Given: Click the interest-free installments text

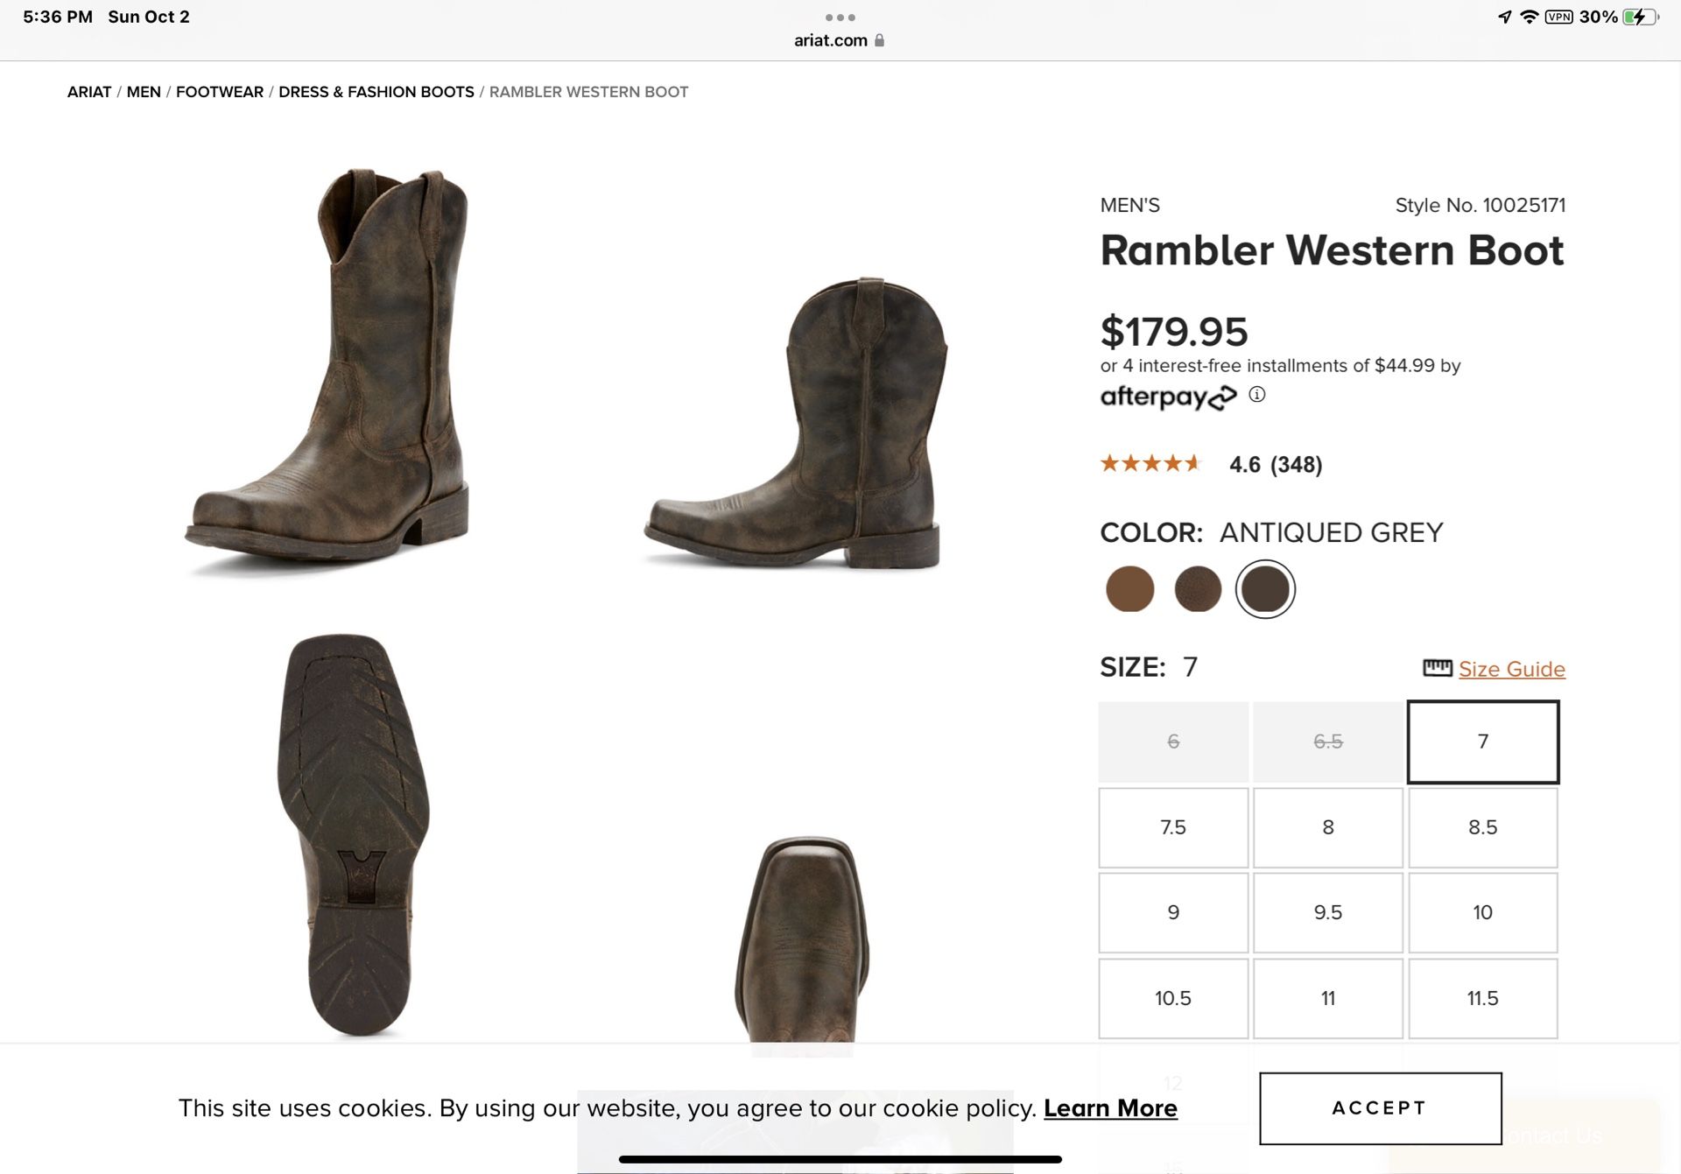Looking at the screenshot, I should [x=1280, y=365].
